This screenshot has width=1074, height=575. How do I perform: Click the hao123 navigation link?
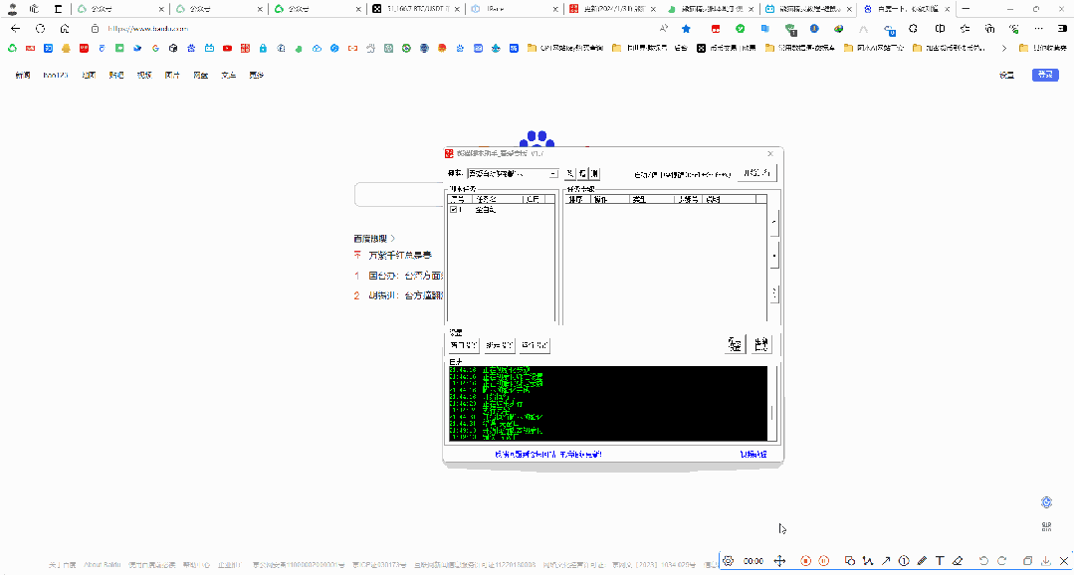pos(56,76)
